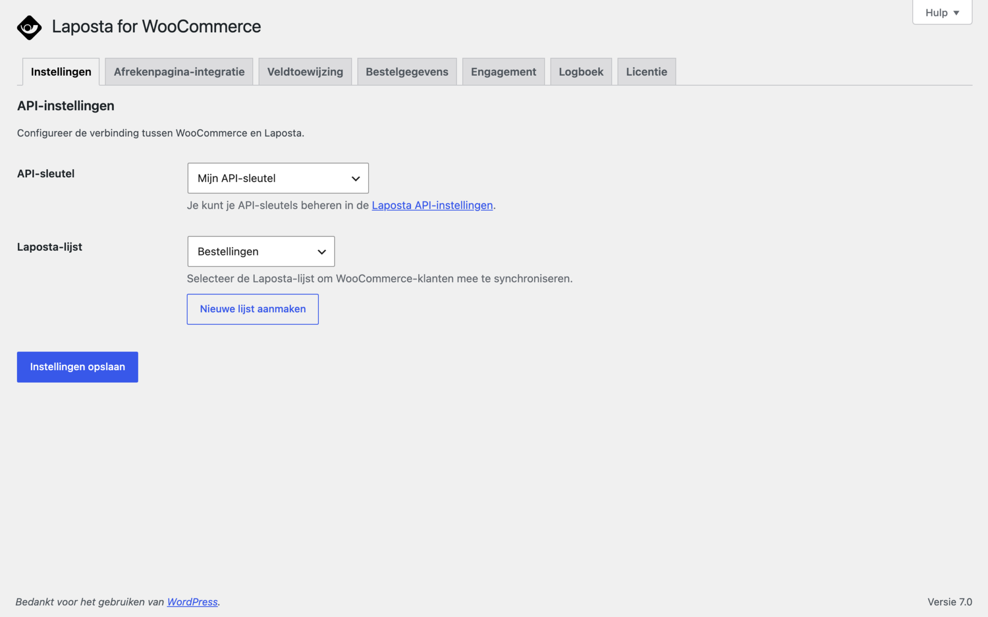Open the WordPress footer link
988x617 pixels.
[x=192, y=602]
